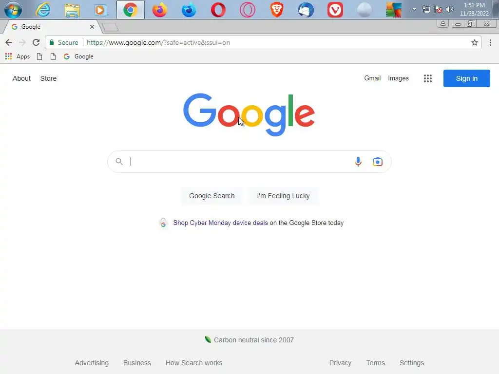Open a new tab button
This screenshot has height=374, width=499.
110,27
